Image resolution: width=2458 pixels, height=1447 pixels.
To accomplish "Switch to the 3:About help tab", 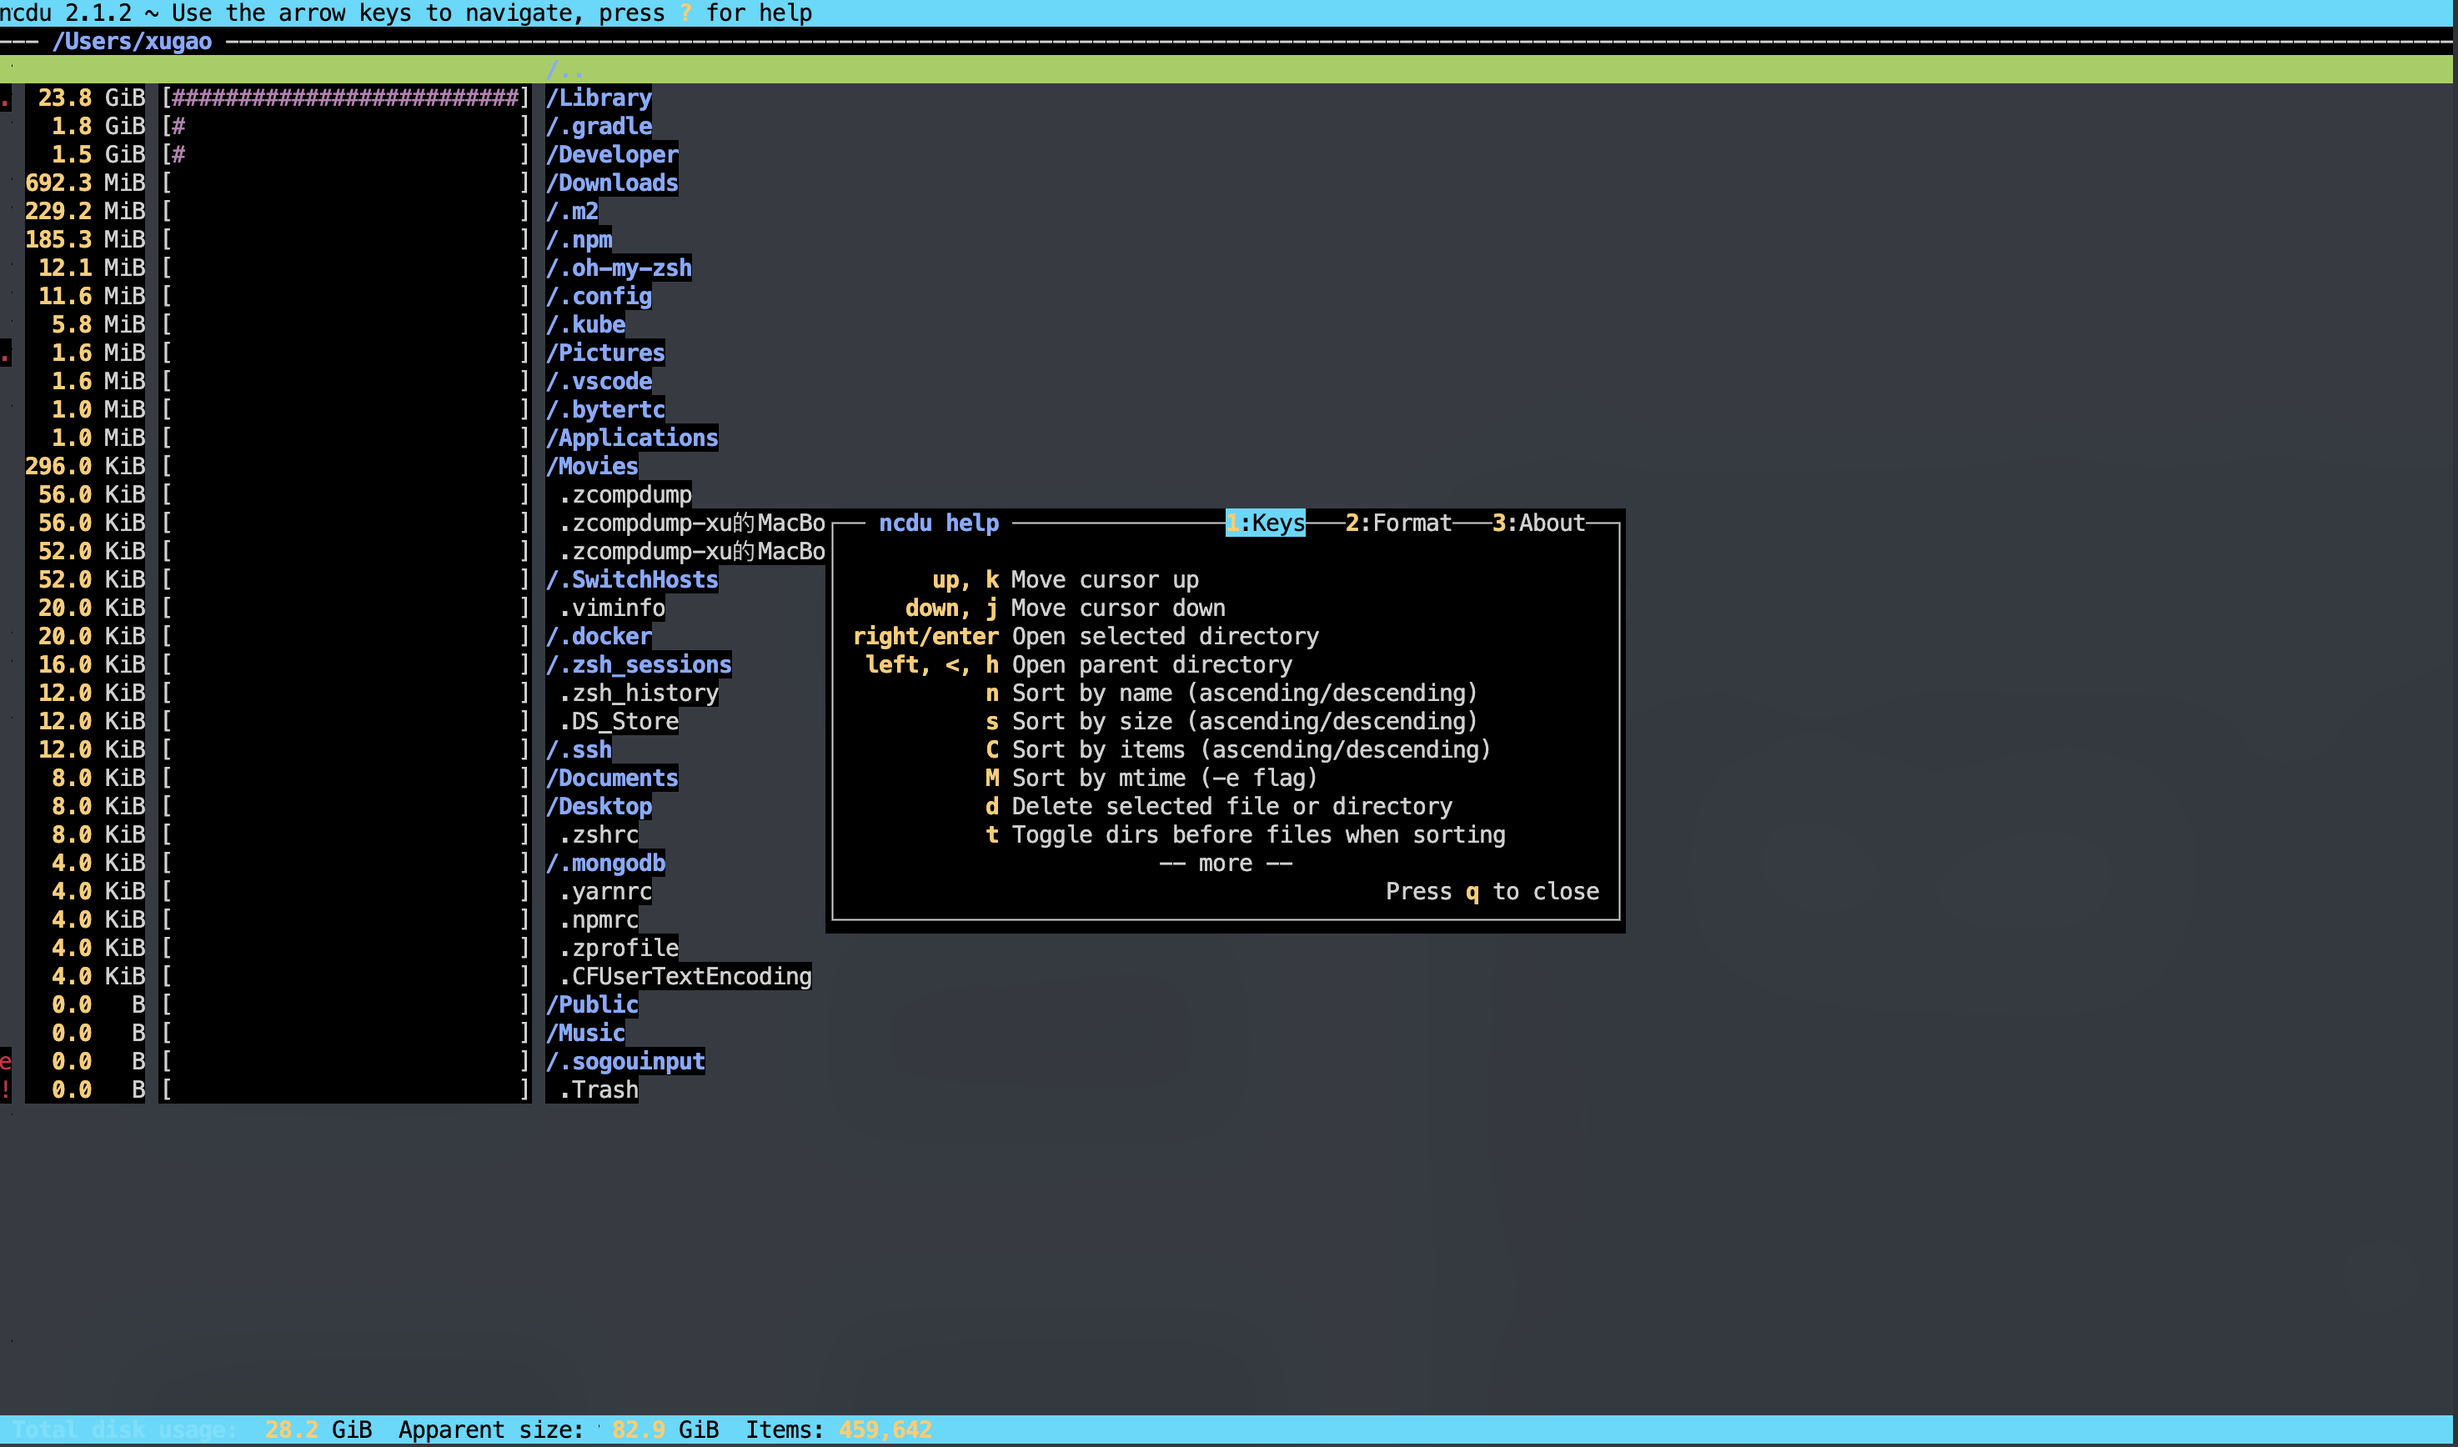I will pyautogui.click(x=1538, y=523).
